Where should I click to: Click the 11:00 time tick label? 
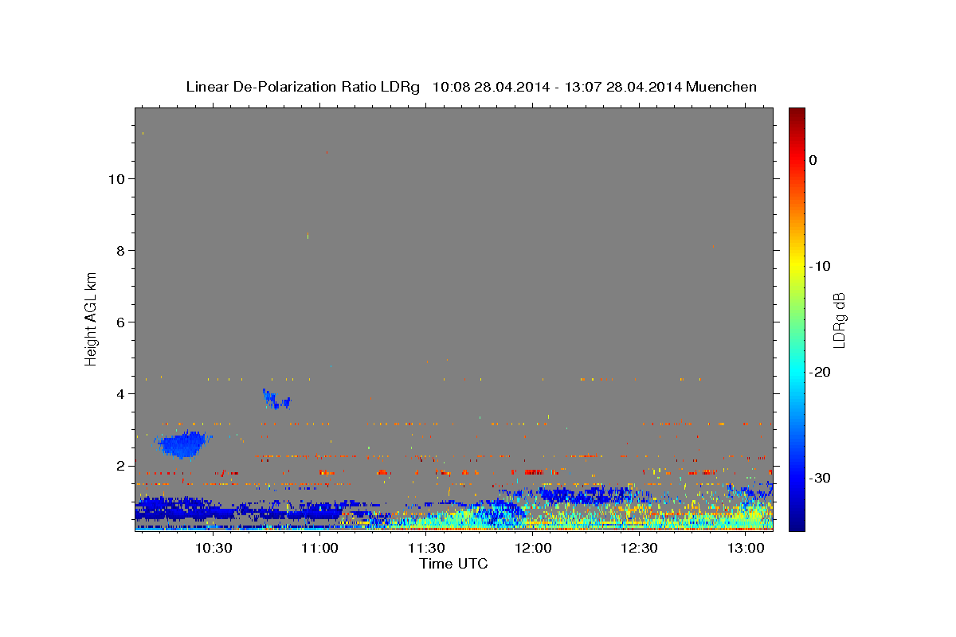[319, 549]
